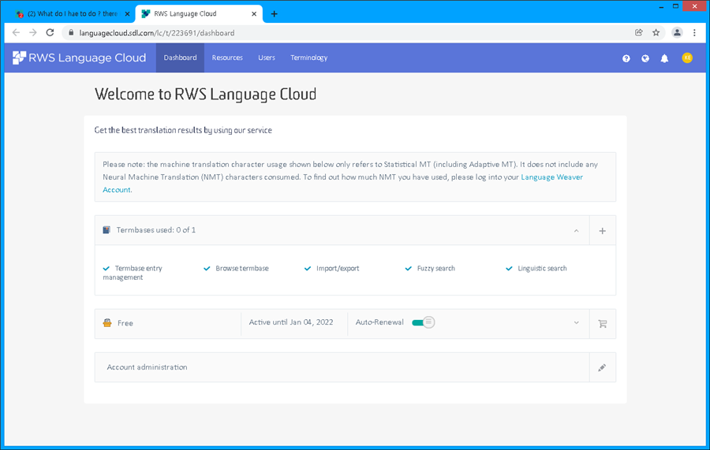Open the Dashboard menu item
This screenshot has height=450, width=710.
180,58
